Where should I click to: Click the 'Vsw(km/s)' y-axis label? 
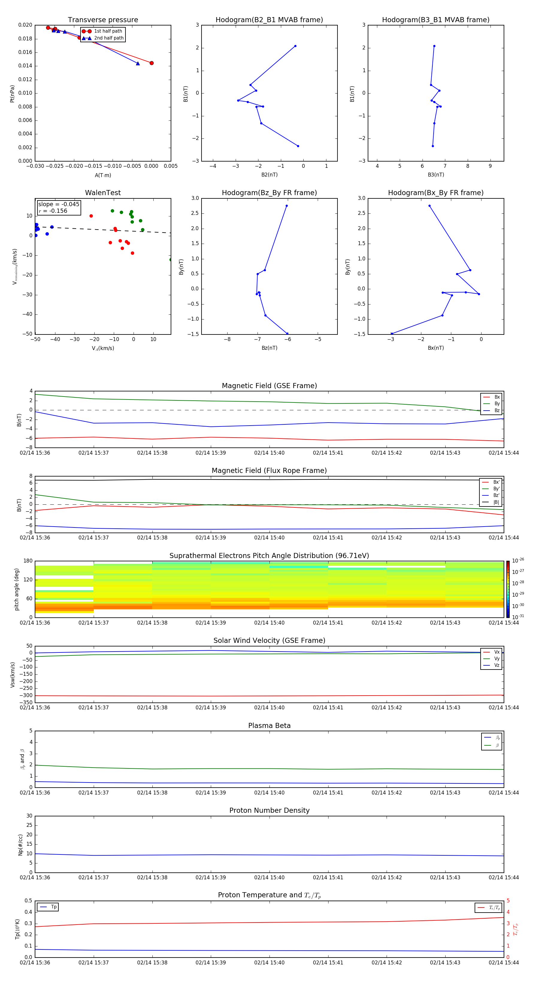(x=12, y=675)
